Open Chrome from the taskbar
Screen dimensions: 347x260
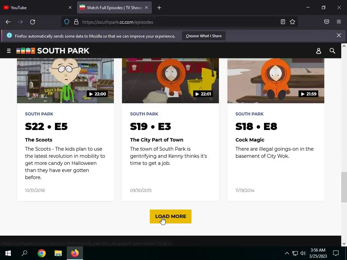click(x=41, y=253)
